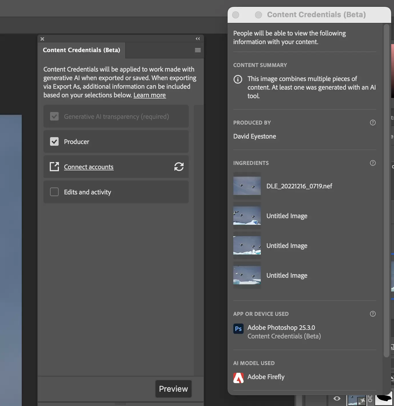Screen dimensions: 394x406
Task: Click the info icon in Content Summary
Action: click(x=238, y=79)
